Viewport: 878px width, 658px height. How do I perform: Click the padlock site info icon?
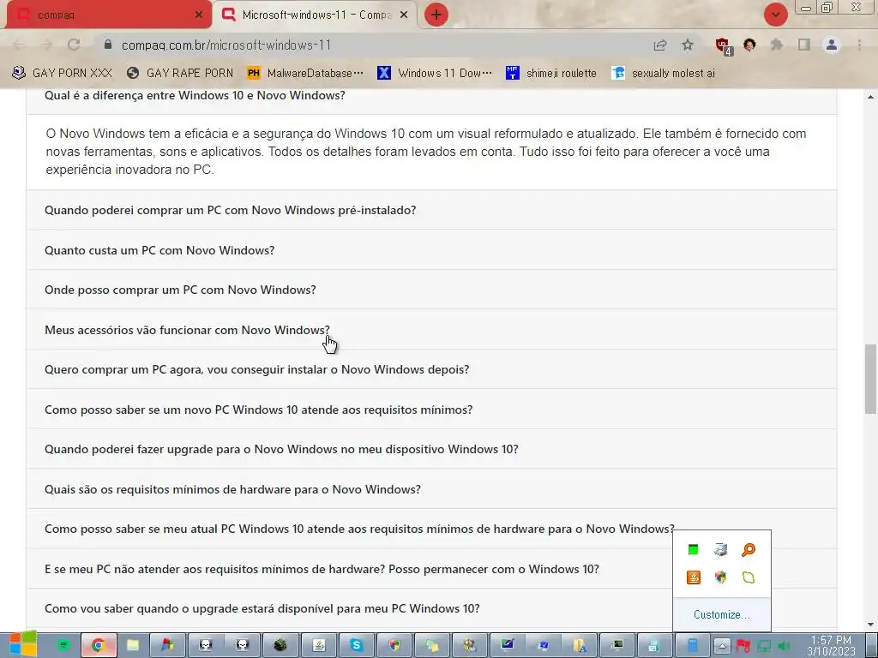click(108, 45)
